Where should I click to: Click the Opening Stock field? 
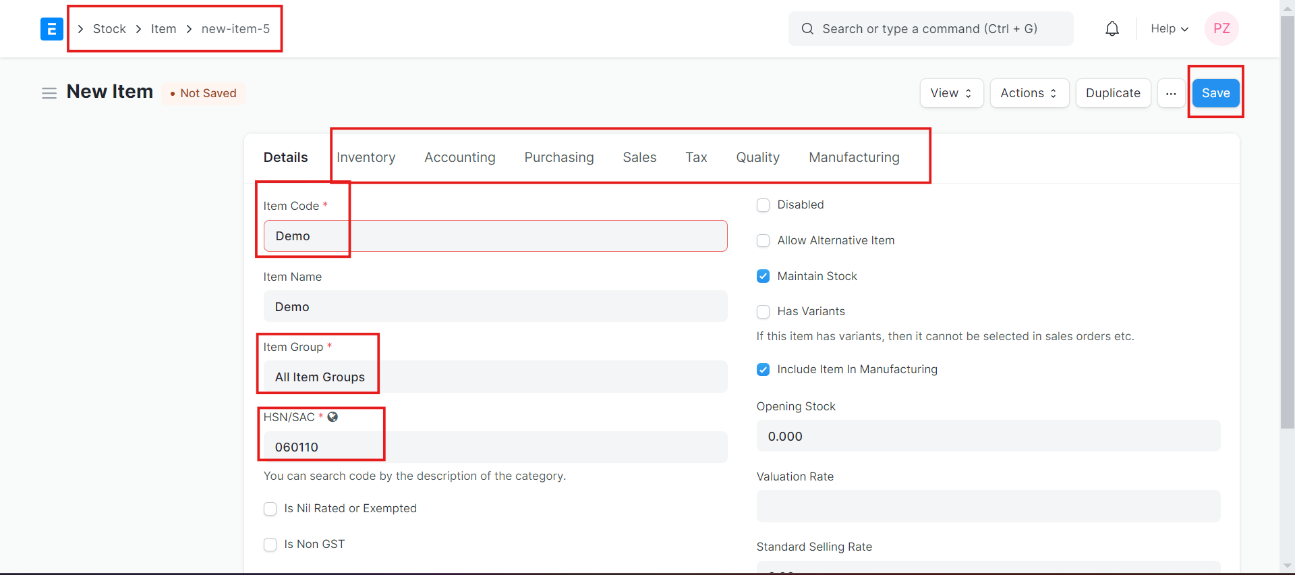[989, 436]
